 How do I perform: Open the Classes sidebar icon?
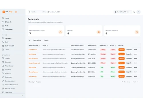tap(3, 58)
